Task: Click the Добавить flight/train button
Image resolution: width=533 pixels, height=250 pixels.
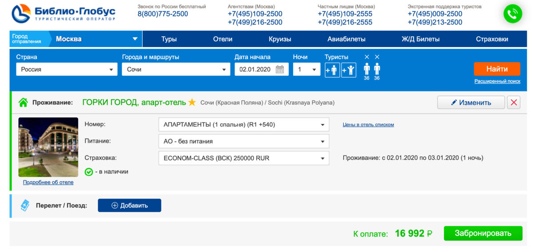Action: [x=129, y=205]
